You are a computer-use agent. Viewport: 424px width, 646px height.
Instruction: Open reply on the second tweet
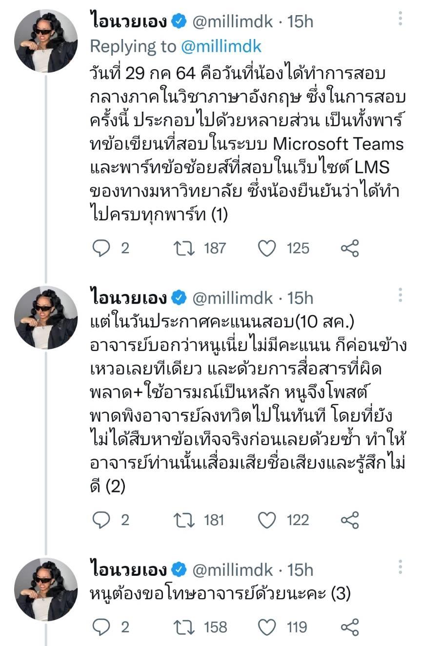[x=101, y=520]
